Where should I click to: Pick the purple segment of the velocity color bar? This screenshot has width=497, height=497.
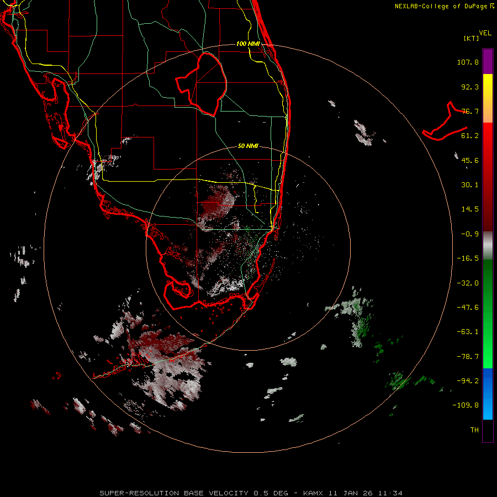488,61
